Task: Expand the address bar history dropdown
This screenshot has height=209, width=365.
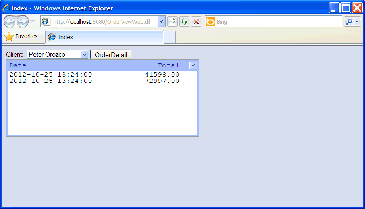Action: coord(161,22)
